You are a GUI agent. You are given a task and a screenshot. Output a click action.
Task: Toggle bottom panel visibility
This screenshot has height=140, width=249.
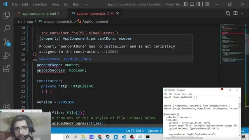coord(192,4)
